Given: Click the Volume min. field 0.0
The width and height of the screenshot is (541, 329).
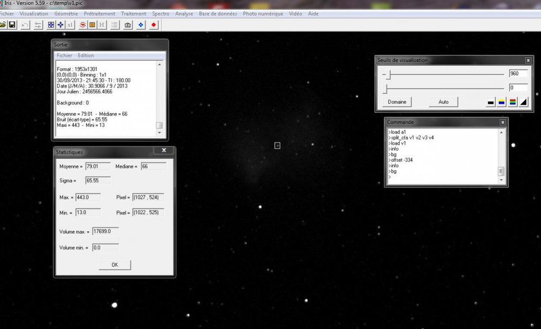Looking at the screenshot, I should click(x=105, y=247).
